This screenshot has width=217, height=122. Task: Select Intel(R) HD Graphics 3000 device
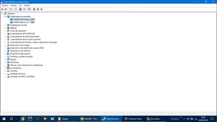click(24, 19)
